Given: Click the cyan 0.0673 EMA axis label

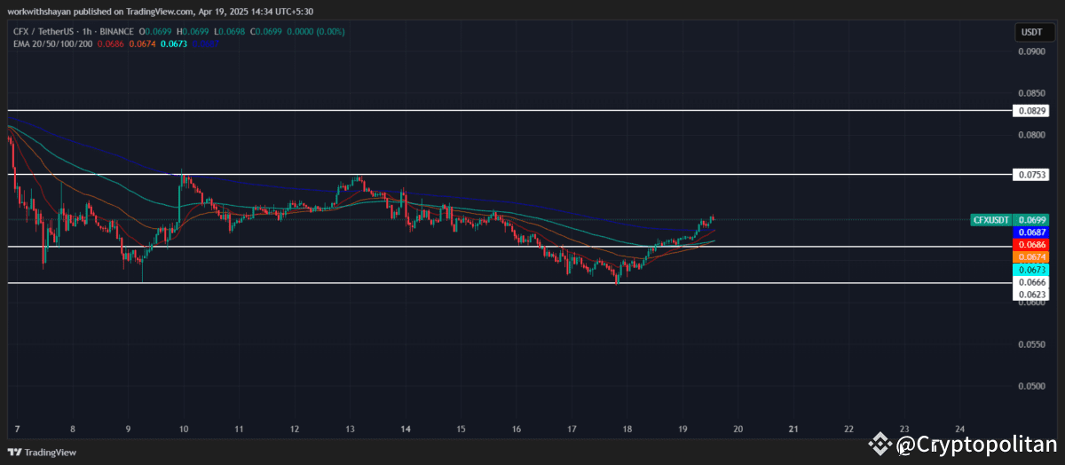Looking at the screenshot, I should click(1032, 269).
